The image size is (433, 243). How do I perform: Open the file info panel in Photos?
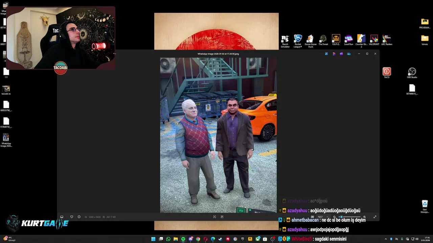click(x=79, y=217)
